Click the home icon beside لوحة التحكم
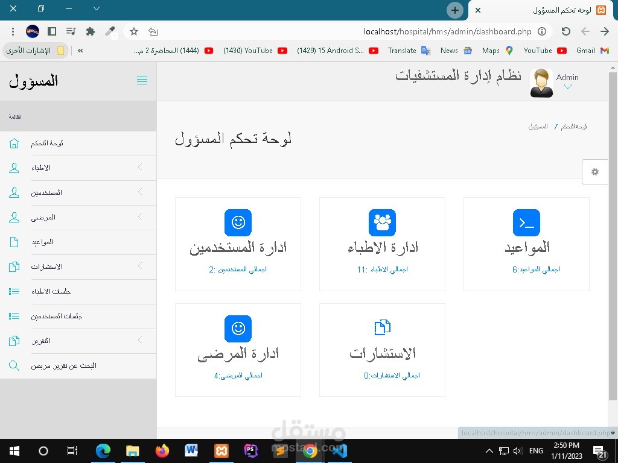Image resolution: width=618 pixels, height=463 pixels. click(x=14, y=143)
